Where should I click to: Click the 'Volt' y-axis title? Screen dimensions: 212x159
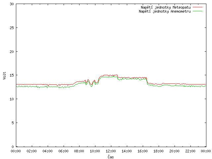[x=4, y=76]
